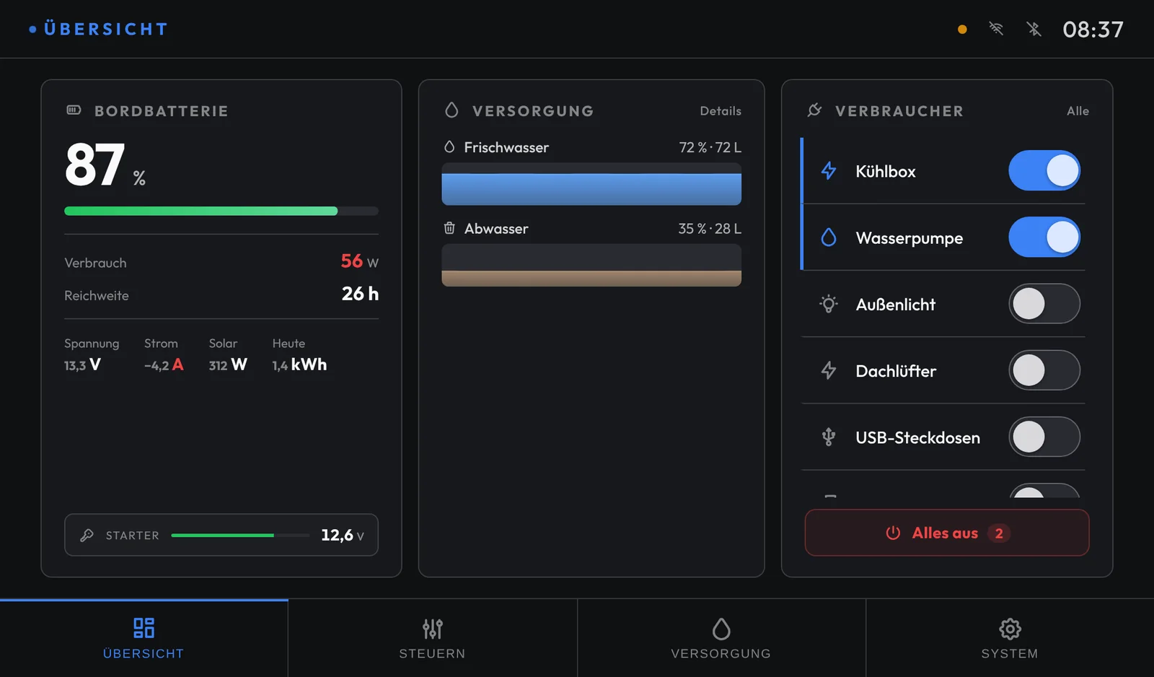Show Alle Verbraucher link
Image resolution: width=1154 pixels, height=677 pixels.
1078,111
